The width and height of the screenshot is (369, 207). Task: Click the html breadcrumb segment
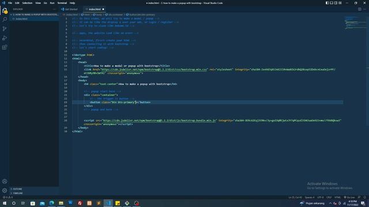click(85, 14)
